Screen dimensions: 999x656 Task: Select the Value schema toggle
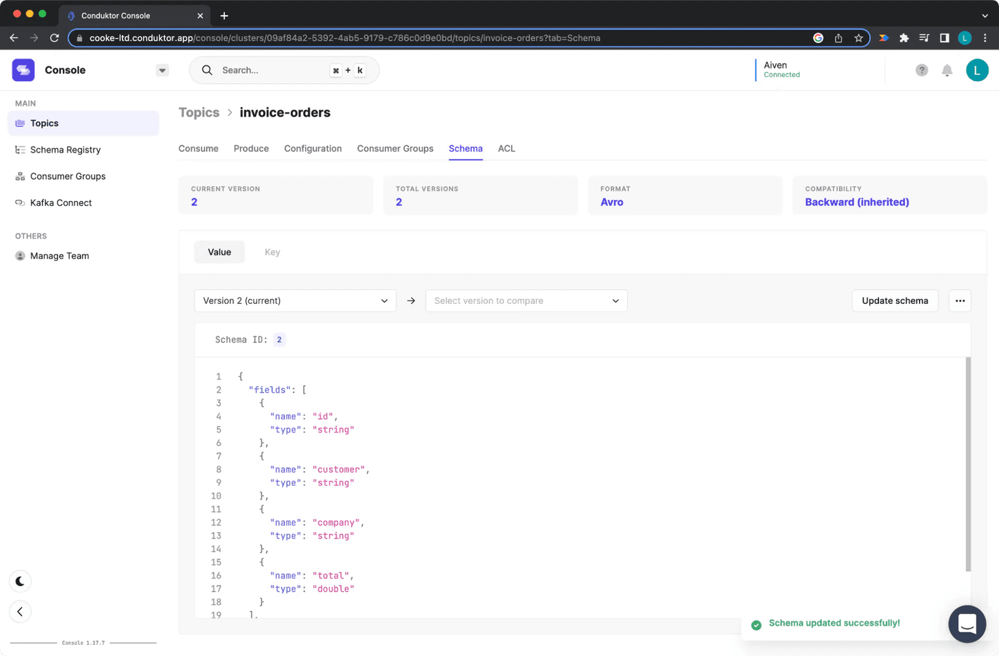coord(219,252)
